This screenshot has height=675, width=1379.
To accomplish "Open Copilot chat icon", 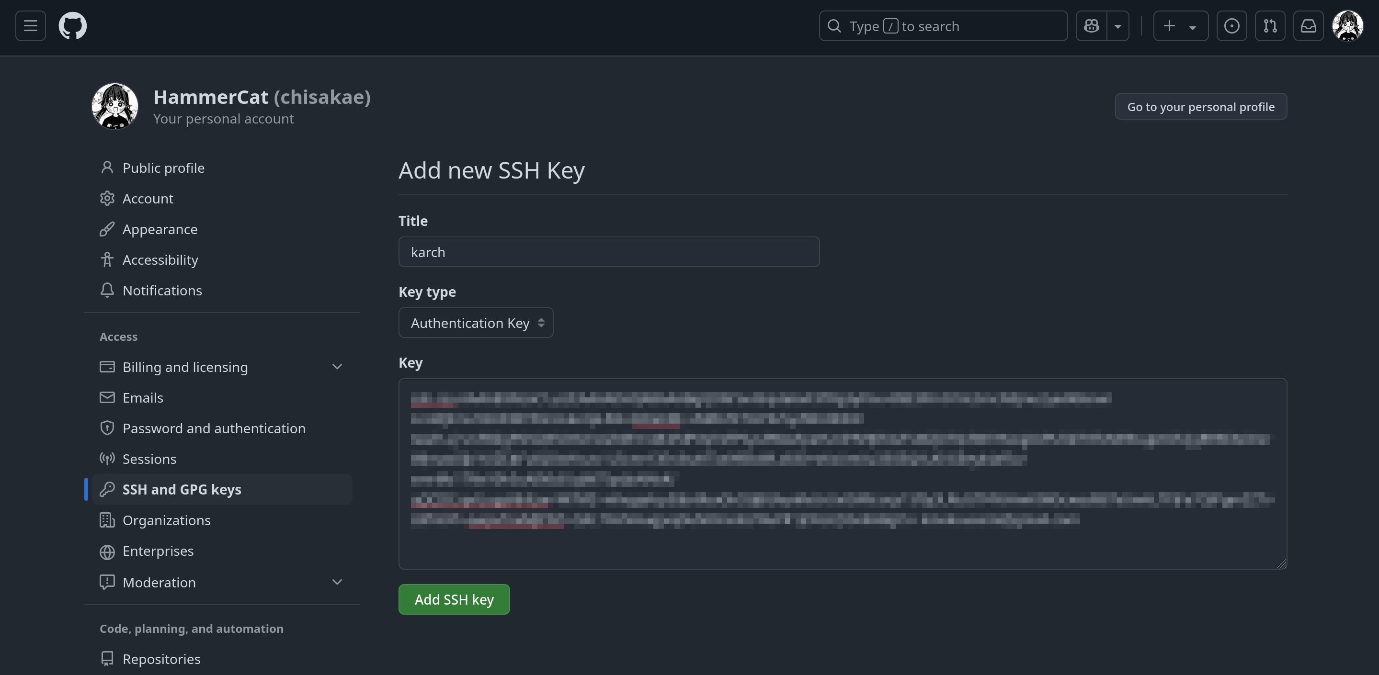I will [1091, 26].
